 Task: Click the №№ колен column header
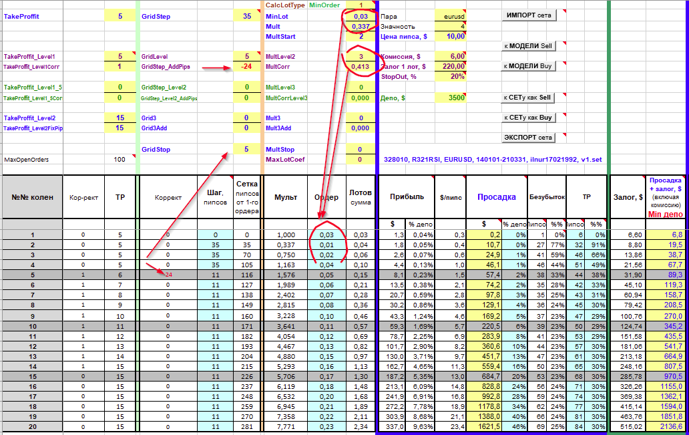[x=32, y=197]
